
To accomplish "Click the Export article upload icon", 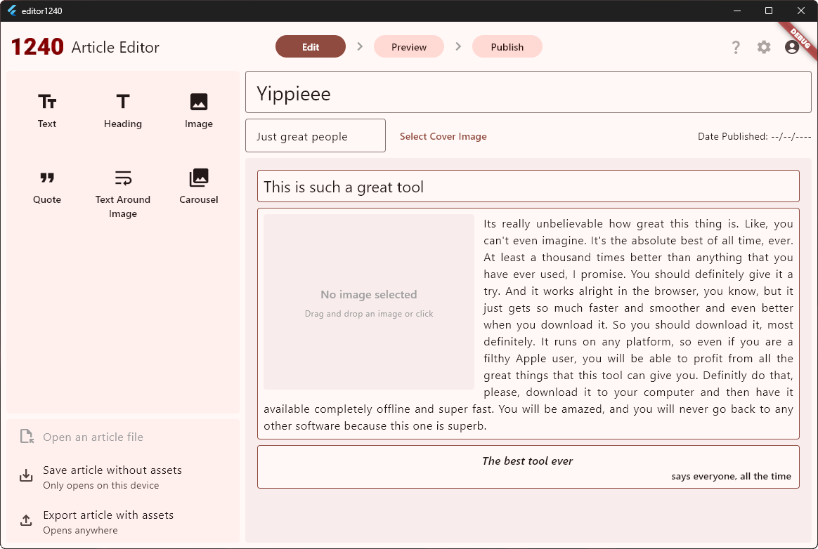I will click(26, 520).
